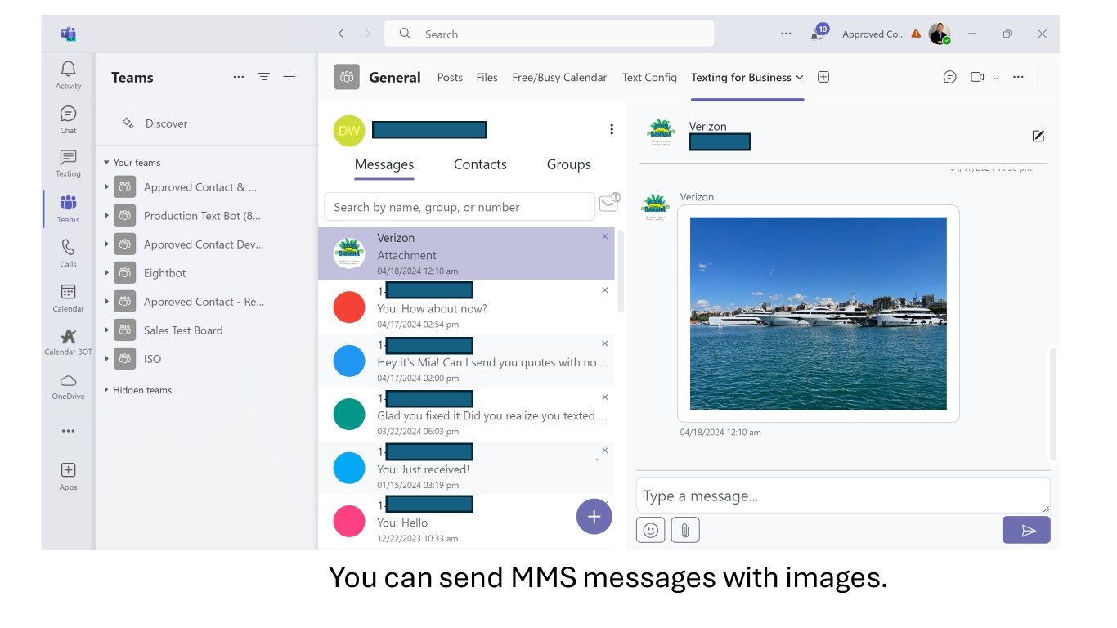Open Chat in the sidebar
Viewport: 1117px width, 628px height.
[68, 119]
